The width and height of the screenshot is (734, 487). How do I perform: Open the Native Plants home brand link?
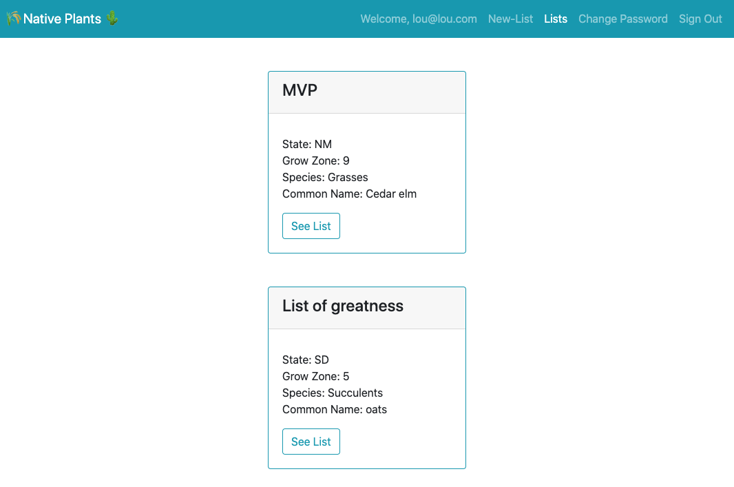coord(62,19)
